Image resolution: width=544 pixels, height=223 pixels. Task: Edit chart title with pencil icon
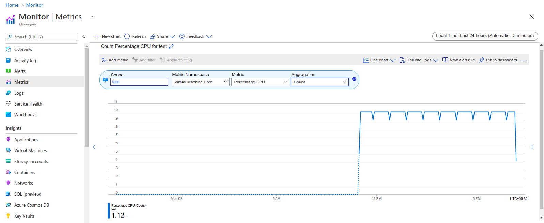[172, 46]
